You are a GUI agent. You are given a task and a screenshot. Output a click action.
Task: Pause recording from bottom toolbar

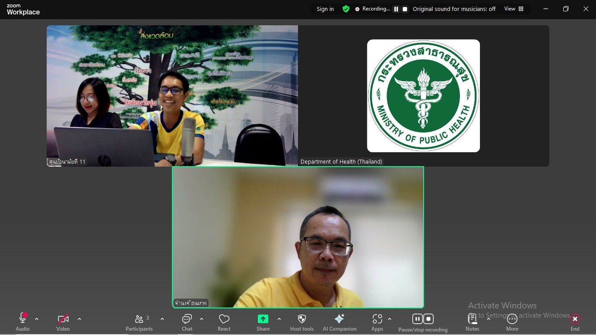pyautogui.click(x=418, y=319)
